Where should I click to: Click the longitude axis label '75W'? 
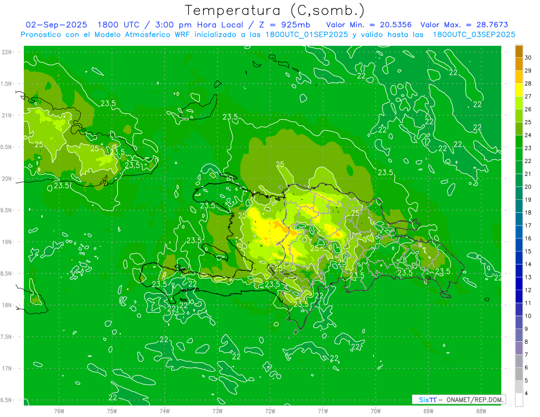point(112,411)
